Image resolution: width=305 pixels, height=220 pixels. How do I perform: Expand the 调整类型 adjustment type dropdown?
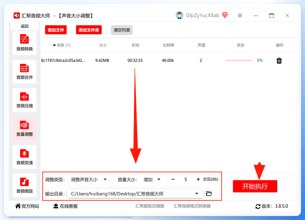pos(89,180)
